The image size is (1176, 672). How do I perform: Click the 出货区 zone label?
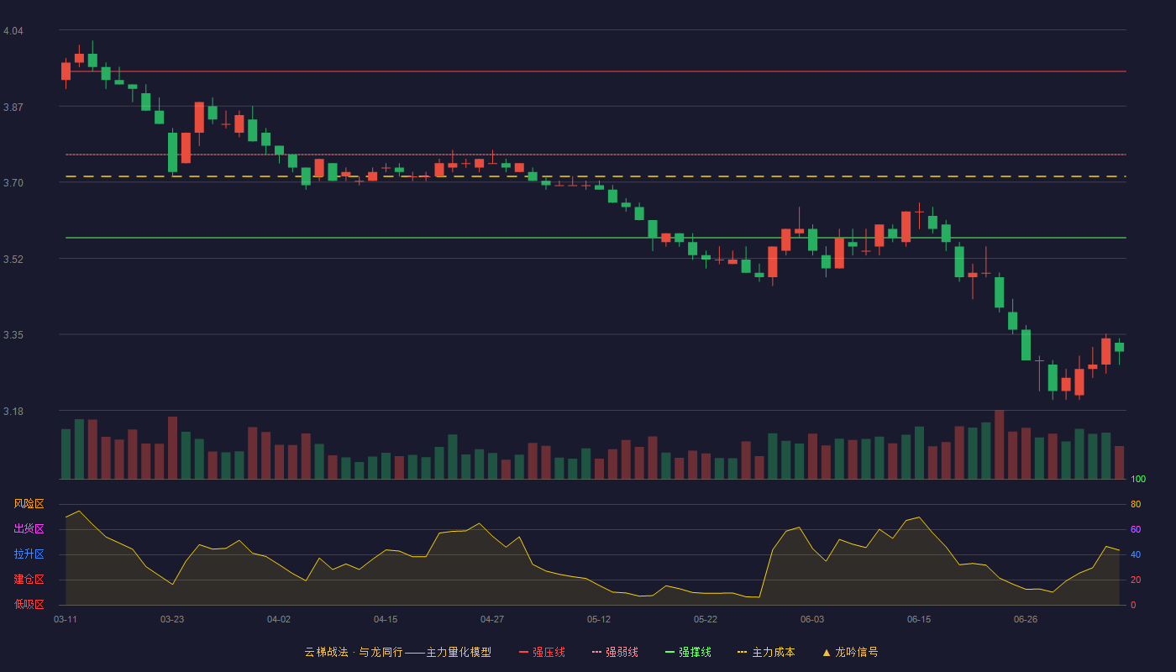coord(29,529)
